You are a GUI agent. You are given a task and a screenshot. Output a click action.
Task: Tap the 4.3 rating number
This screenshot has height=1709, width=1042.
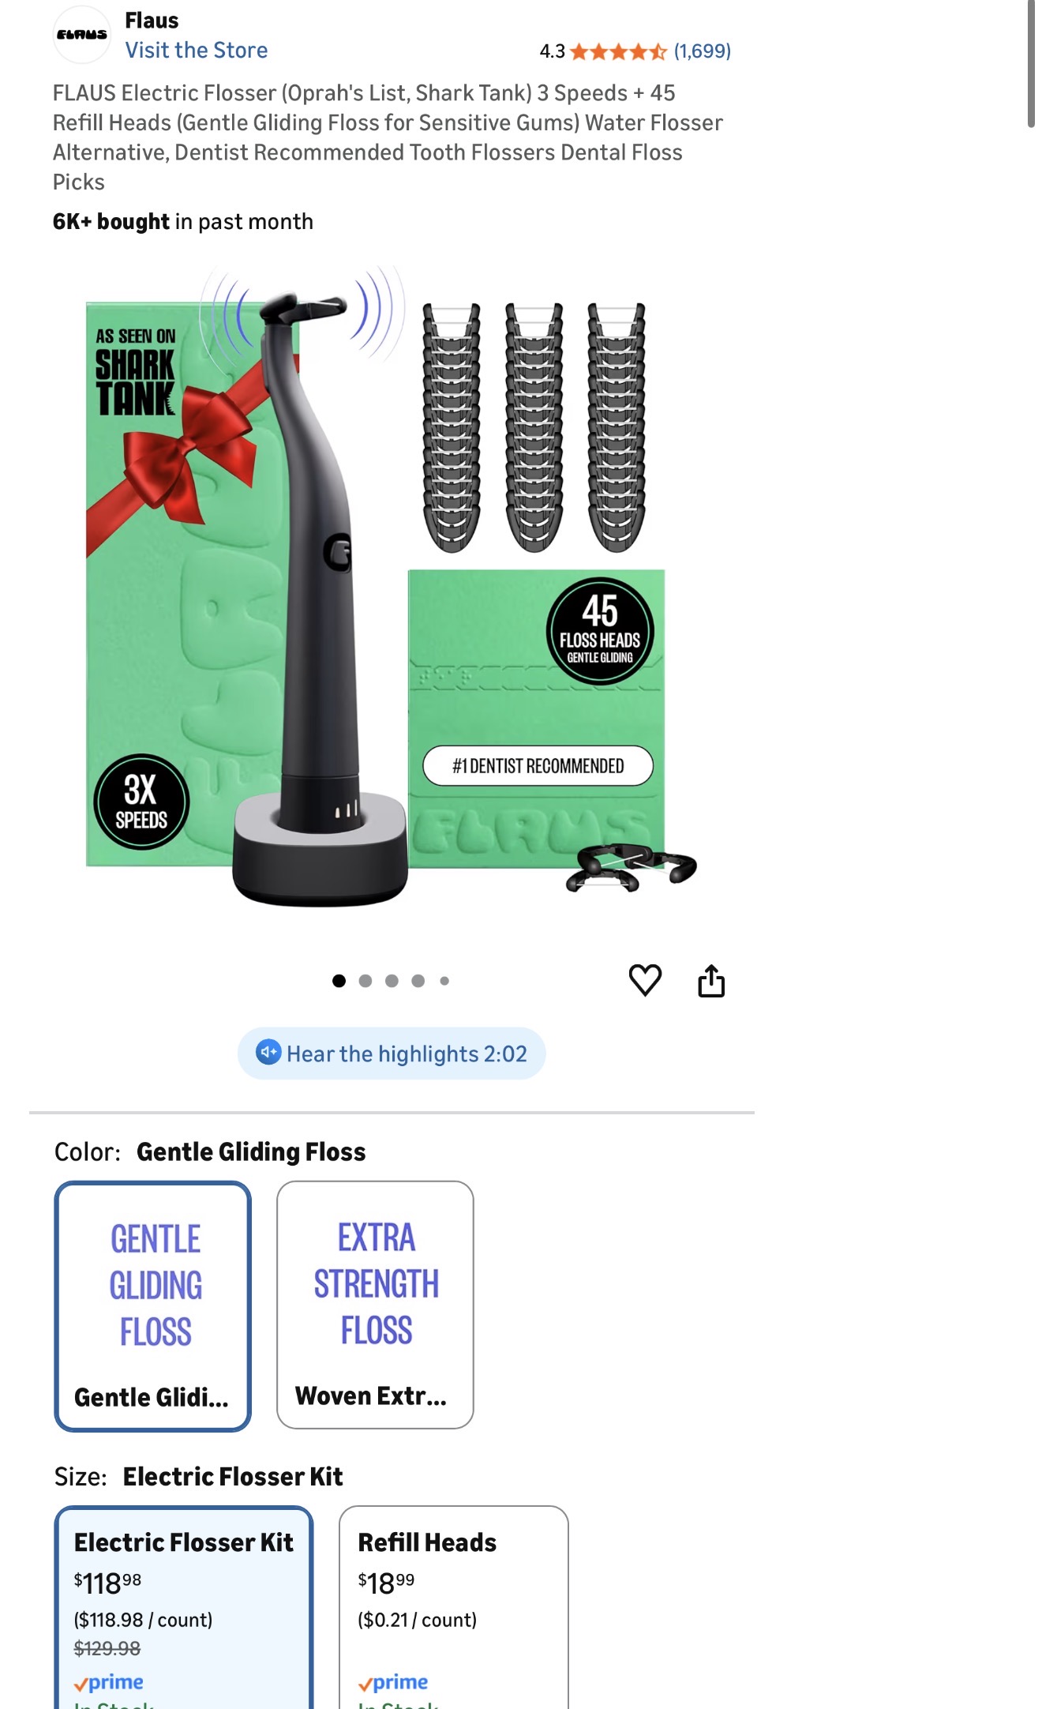(552, 52)
